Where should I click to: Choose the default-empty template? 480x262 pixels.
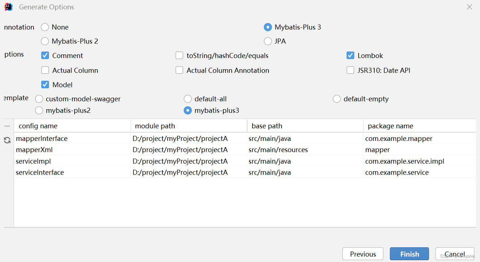337,99
